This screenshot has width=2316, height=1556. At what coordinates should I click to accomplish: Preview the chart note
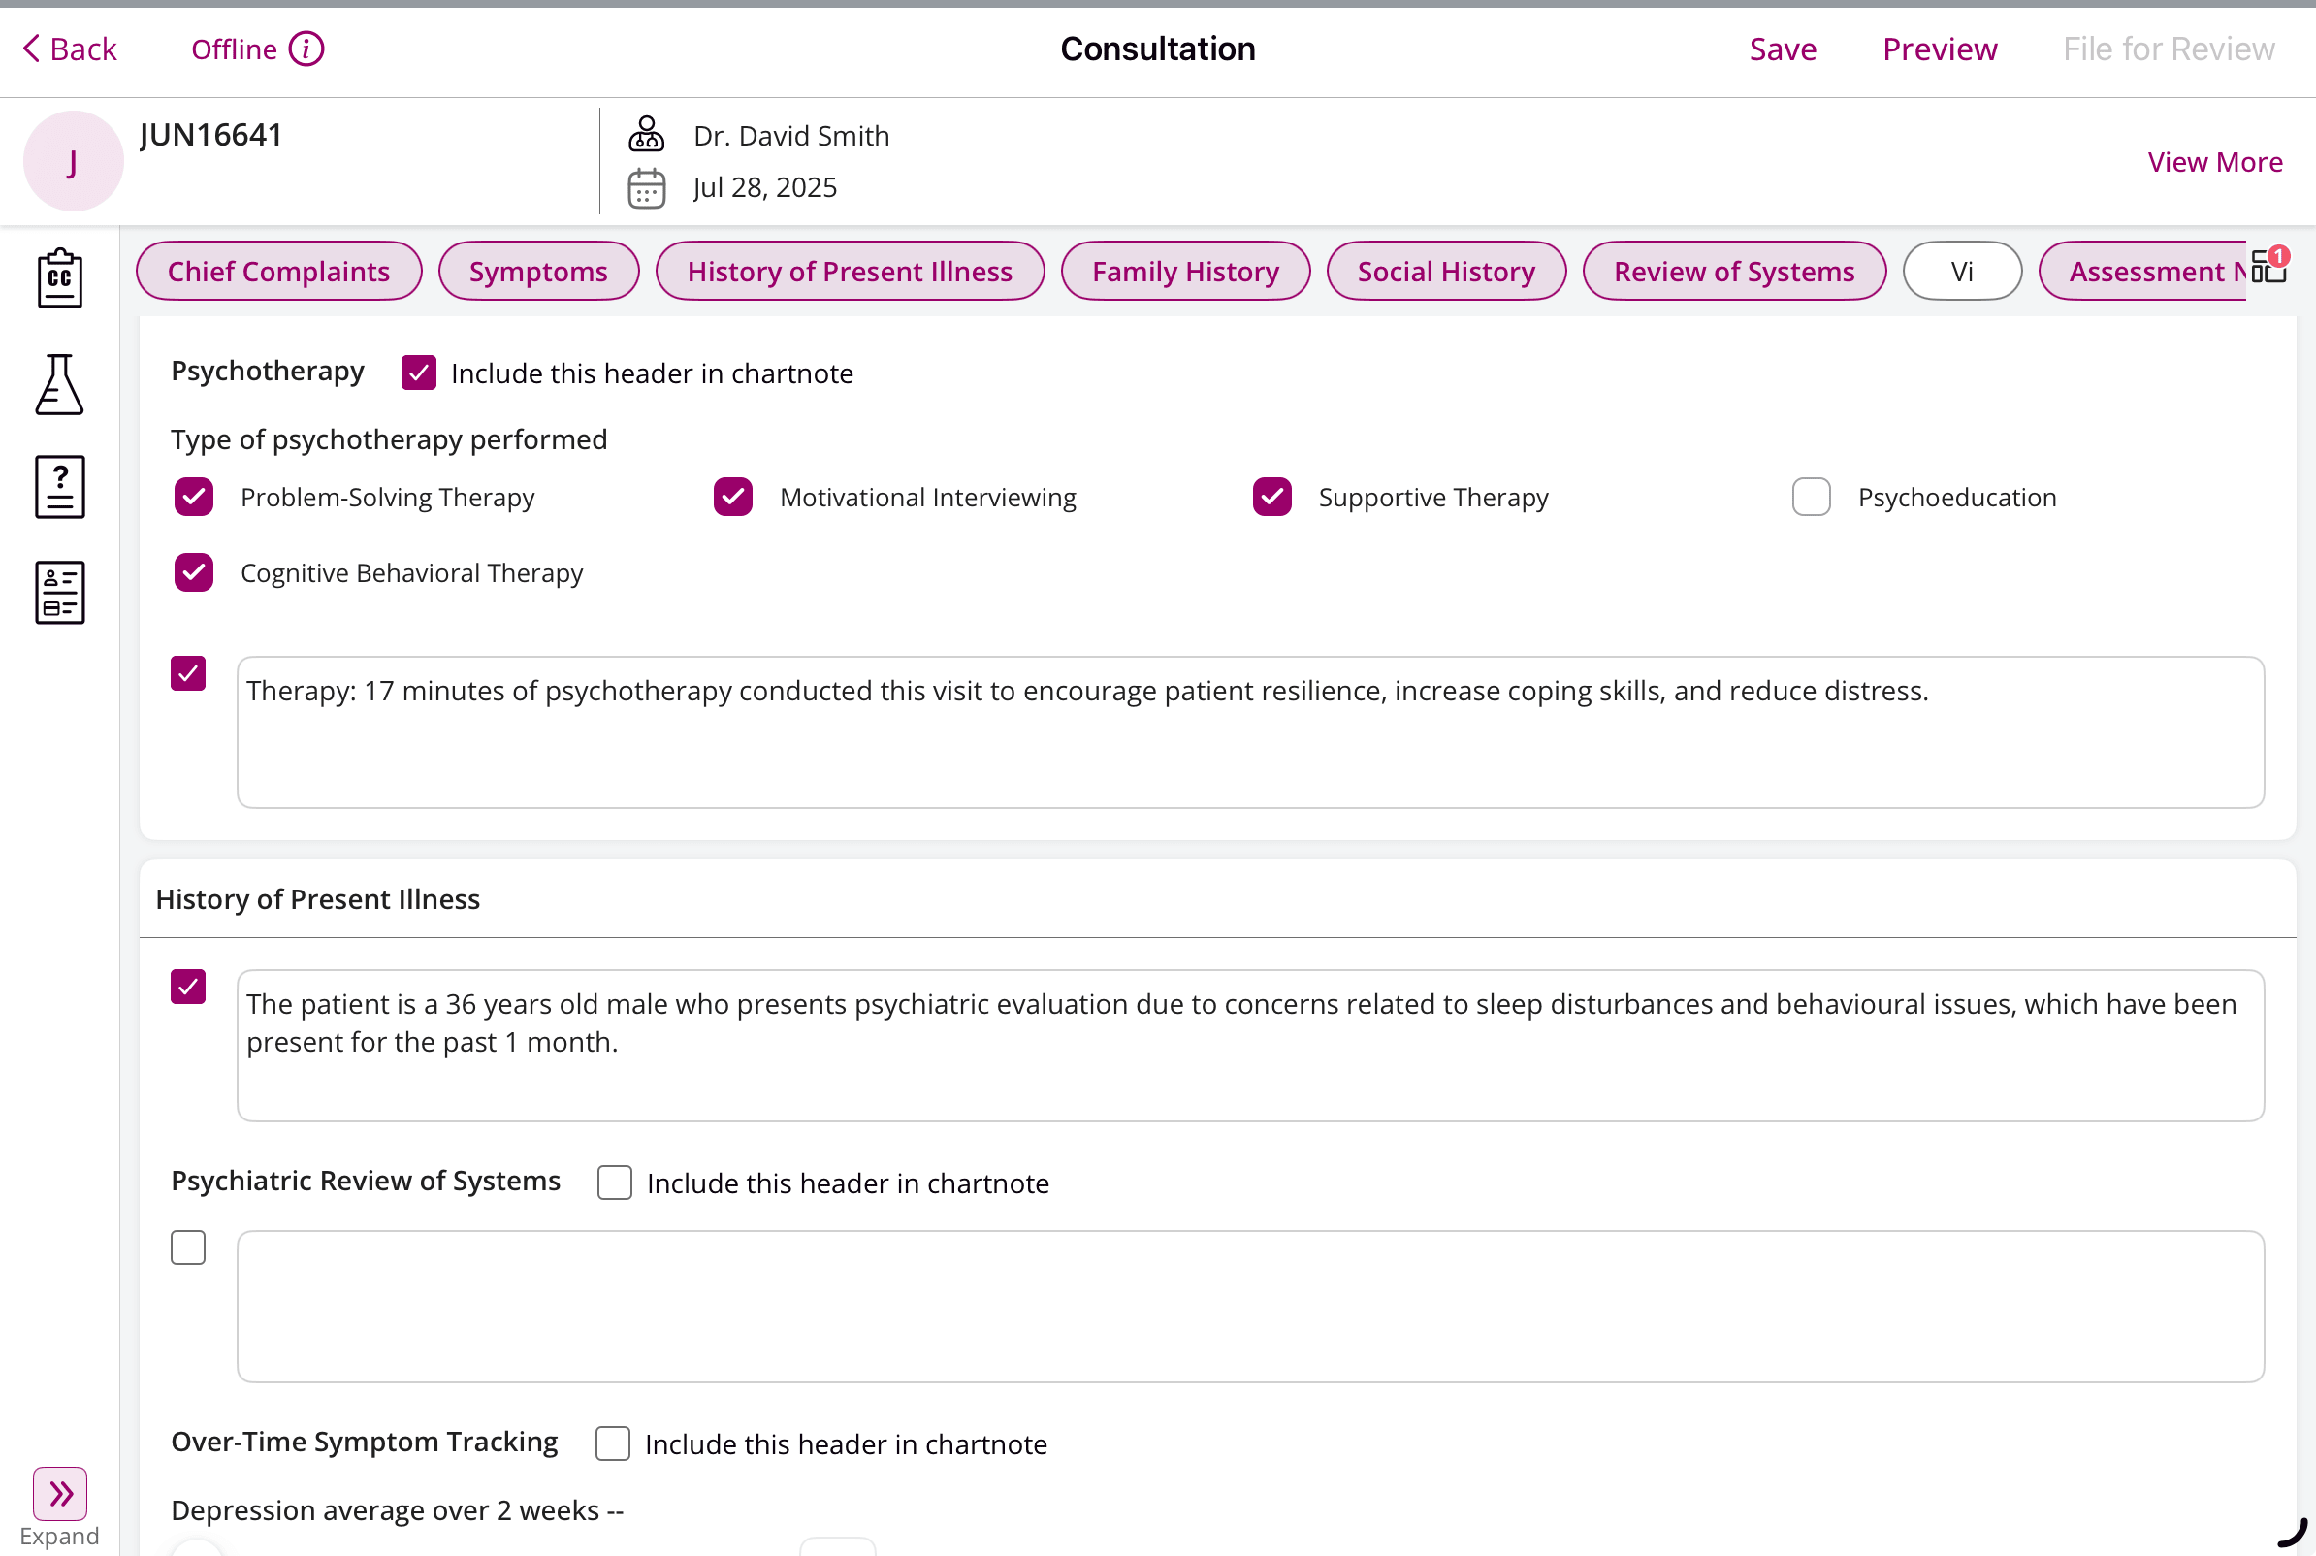(1939, 49)
